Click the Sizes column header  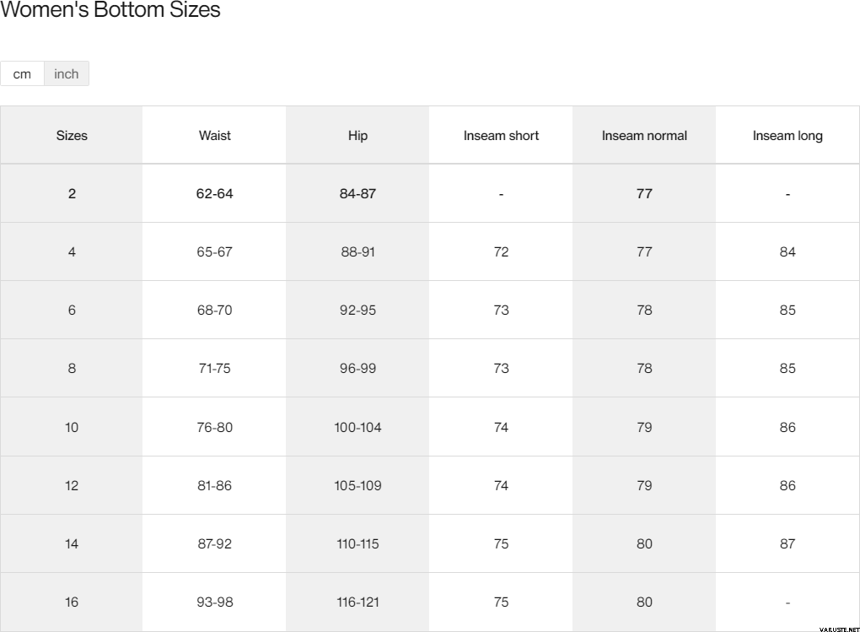pyautogui.click(x=72, y=136)
